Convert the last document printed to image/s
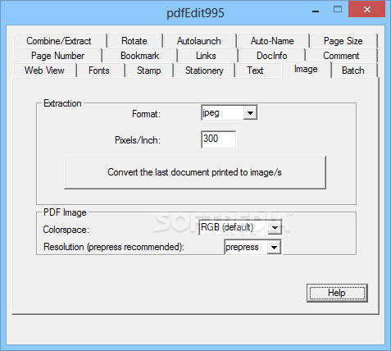Image resolution: width=391 pixels, height=351 pixels. tap(195, 172)
